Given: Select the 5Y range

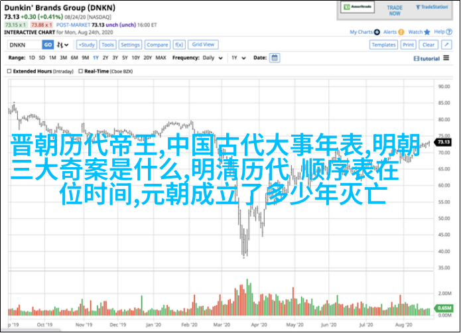Looking at the screenshot, I should 125,58.
